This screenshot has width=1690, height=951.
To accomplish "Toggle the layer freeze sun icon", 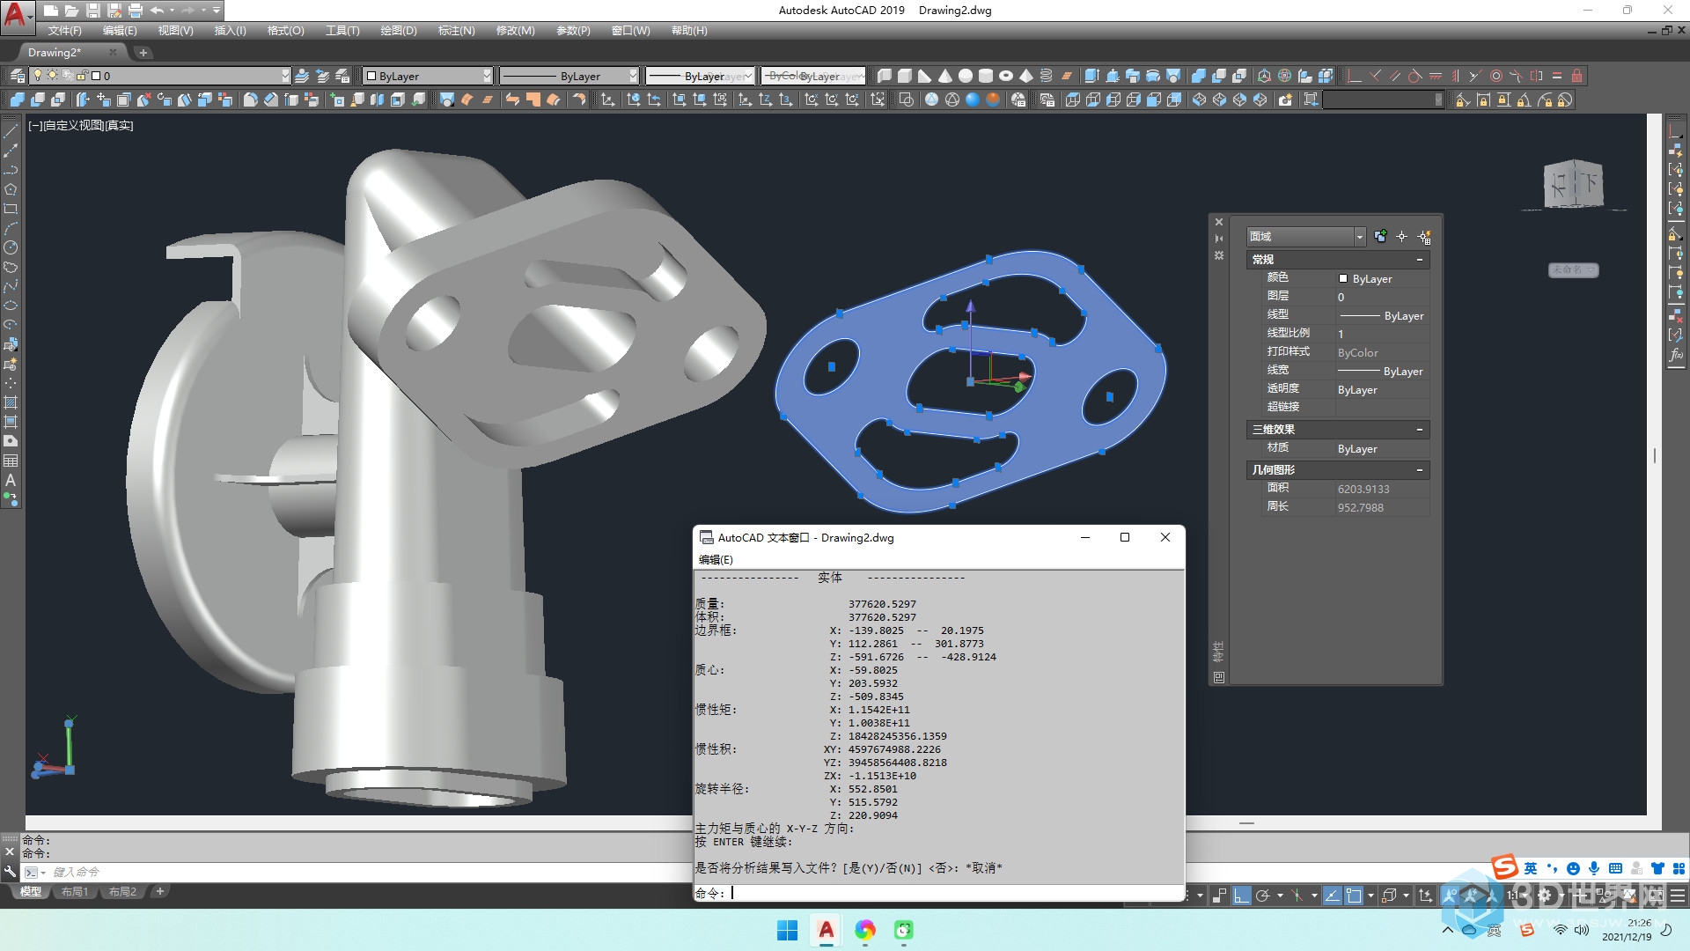I will [x=53, y=76].
